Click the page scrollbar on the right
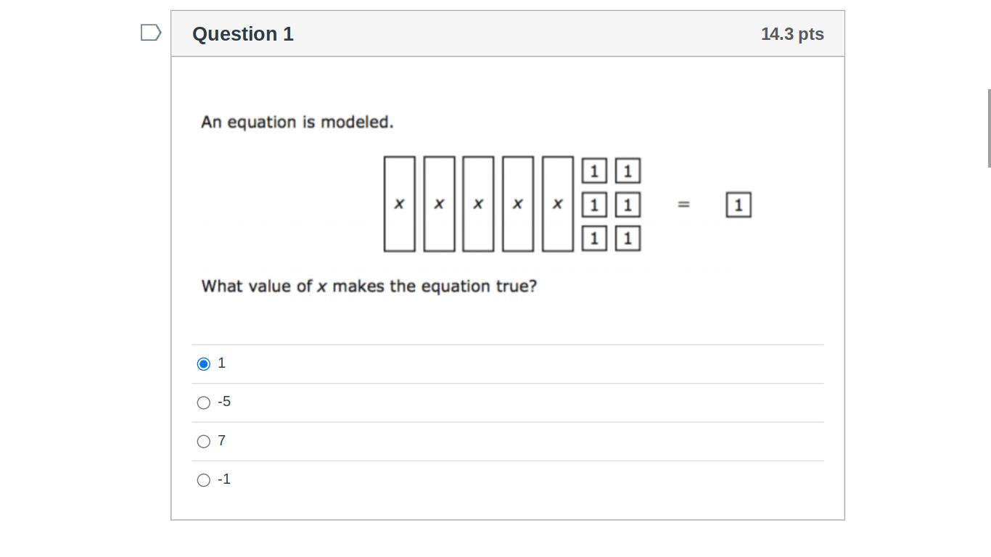The width and height of the screenshot is (991, 557). (x=989, y=129)
